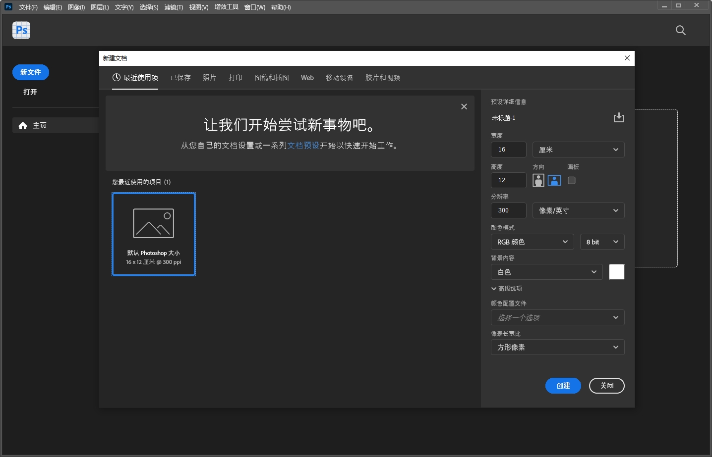This screenshot has height=457, width=712.
Task: Select landscape orientation icon
Action: coord(554,180)
